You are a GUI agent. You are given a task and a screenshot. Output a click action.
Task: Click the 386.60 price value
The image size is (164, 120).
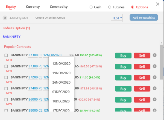point(74,55)
